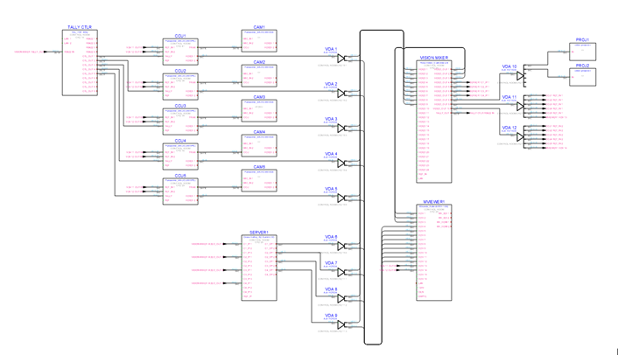This screenshot has height=355, width=618.
Task: Select the CCU3 device block
Action: (180, 121)
